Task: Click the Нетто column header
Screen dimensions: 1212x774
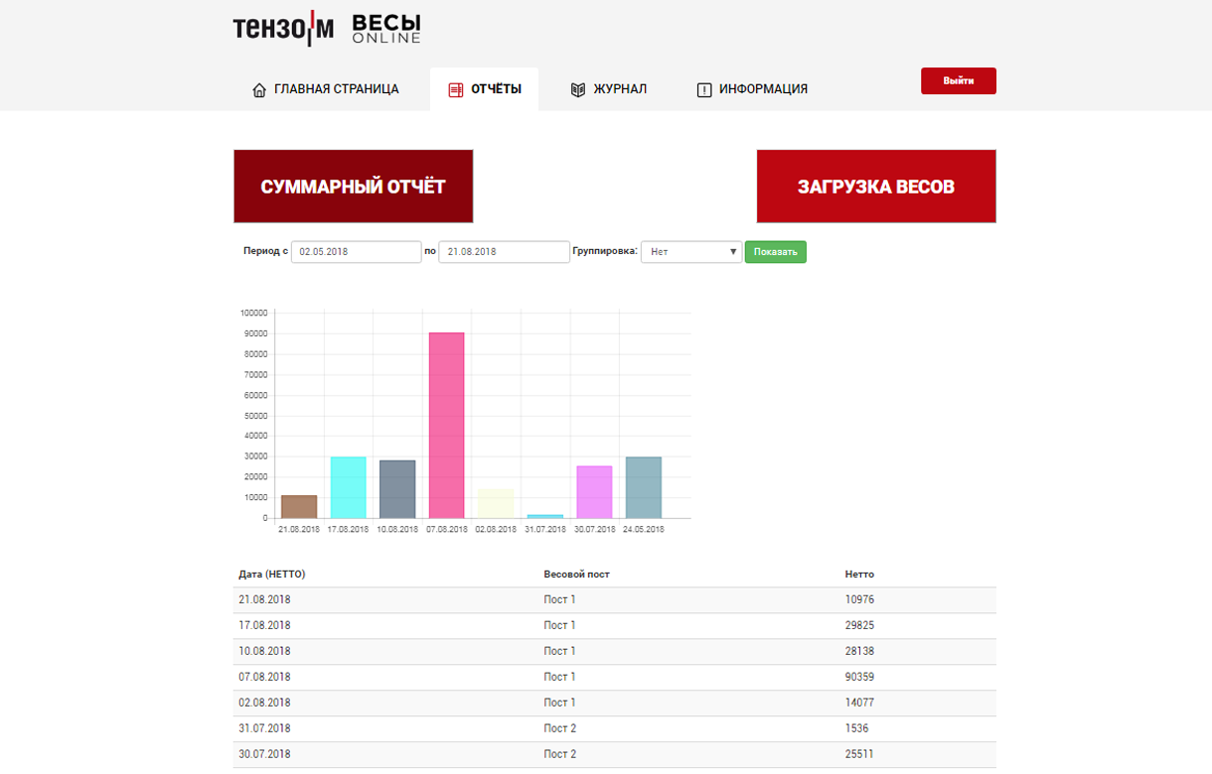Action: pyautogui.click(x=859, y=575)
